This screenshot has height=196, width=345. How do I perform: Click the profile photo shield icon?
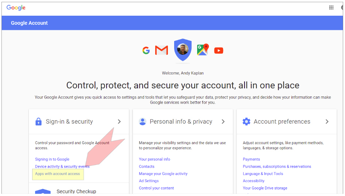pos(183,49)
